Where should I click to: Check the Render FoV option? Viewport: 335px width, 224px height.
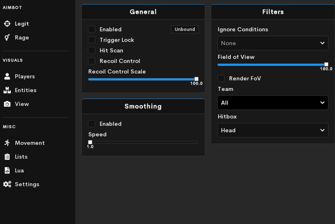pyautogui.click(x=221, y=78)
